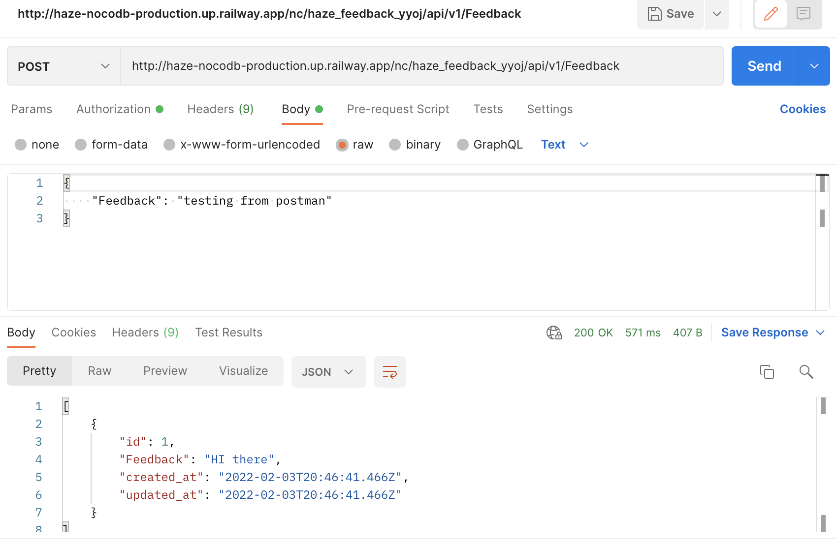
Task: Copy the response body using copy icon
Action: point(768,372)
